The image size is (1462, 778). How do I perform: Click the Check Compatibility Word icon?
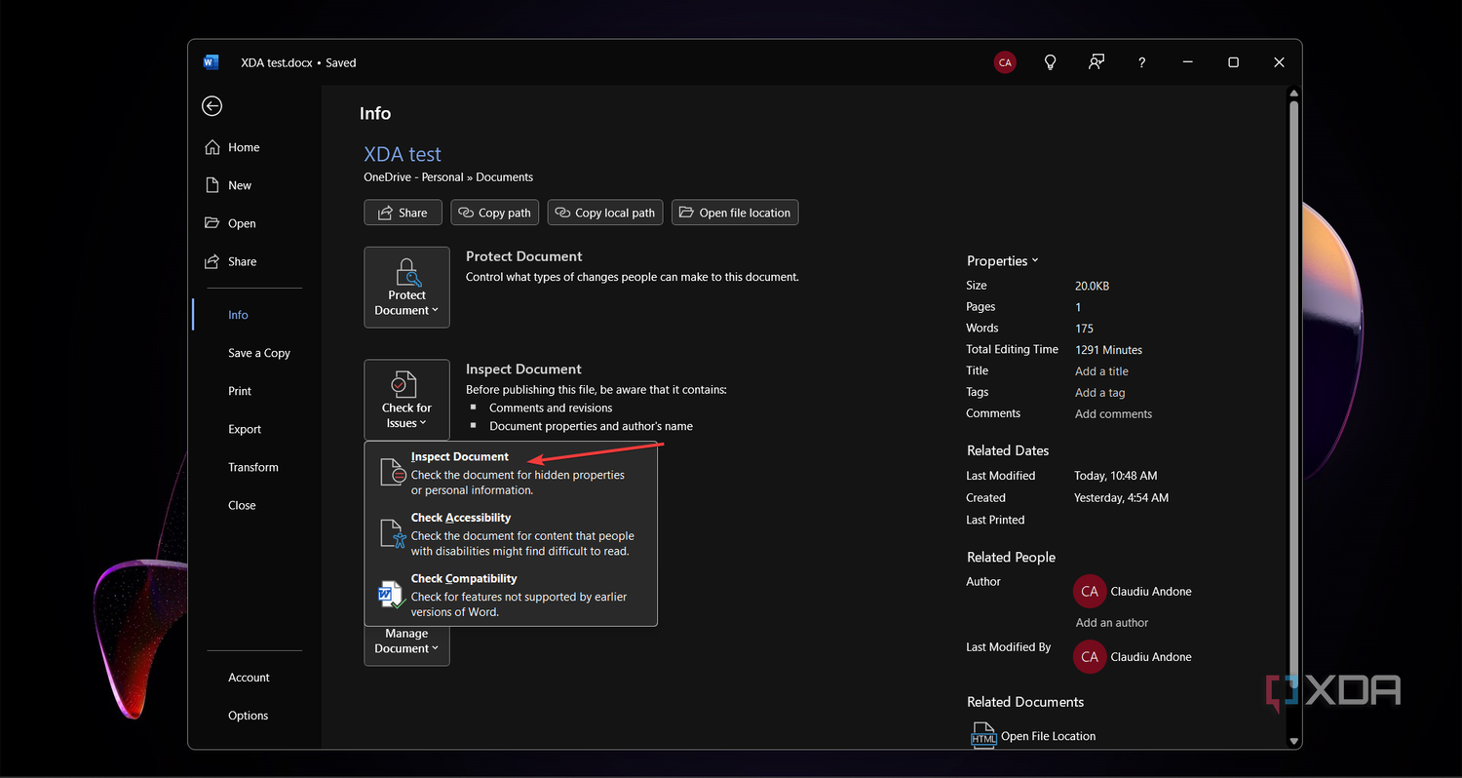tap(392, 594)
